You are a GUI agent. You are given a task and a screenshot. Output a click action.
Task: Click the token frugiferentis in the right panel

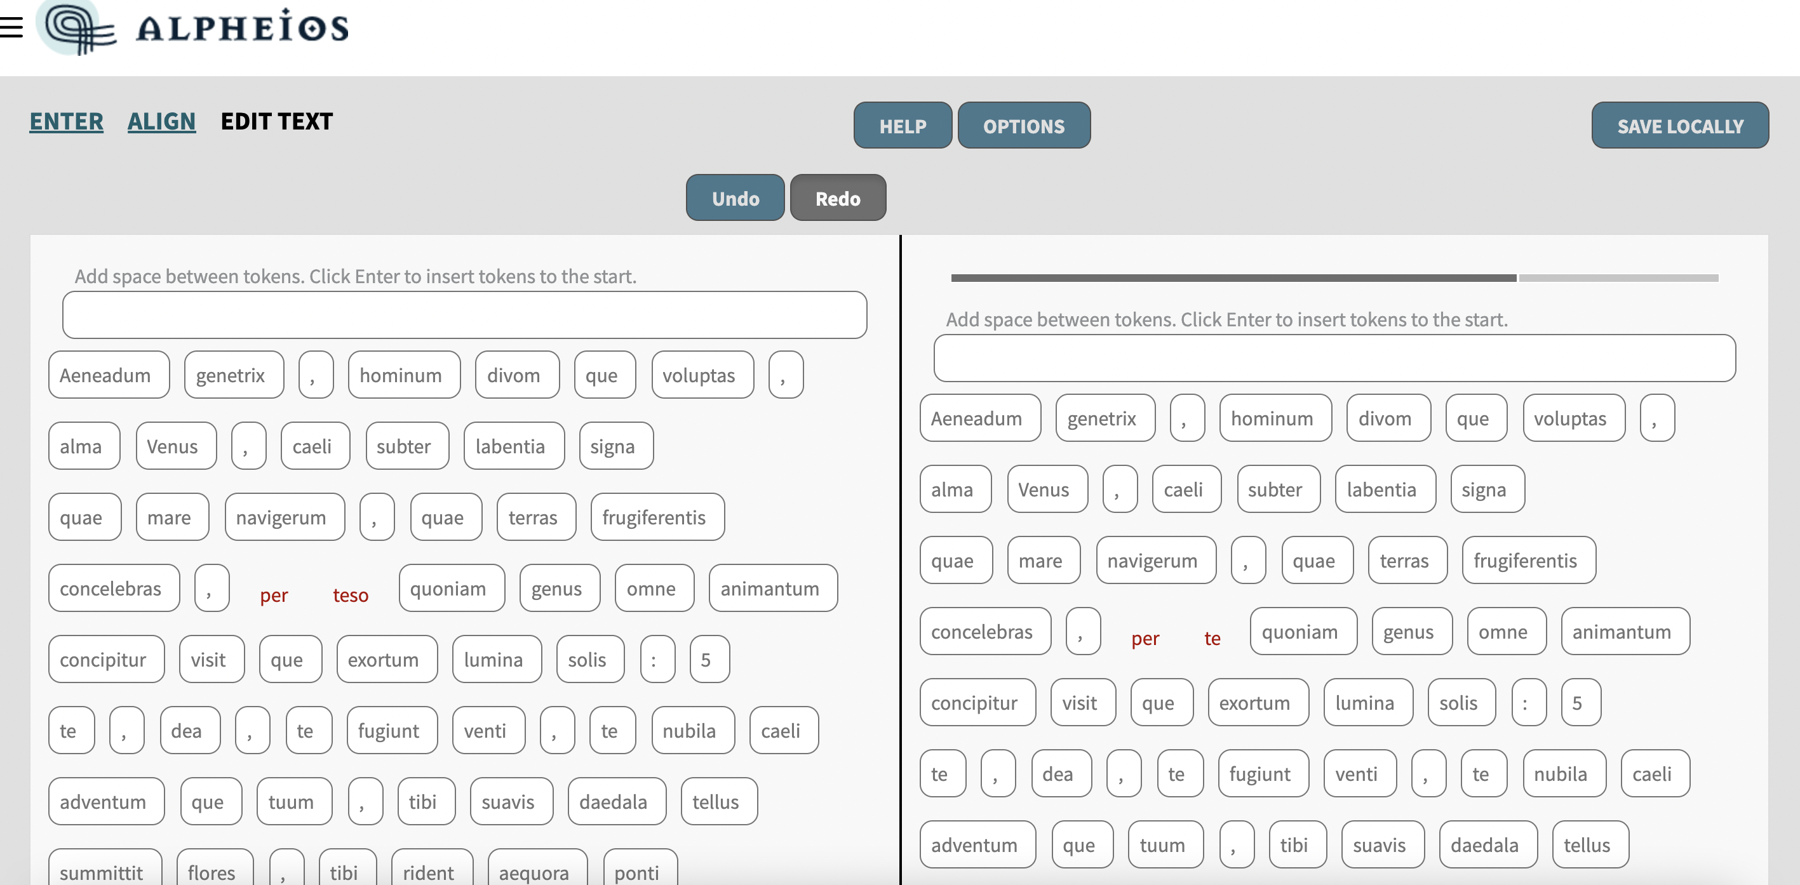pos(1528,559)
